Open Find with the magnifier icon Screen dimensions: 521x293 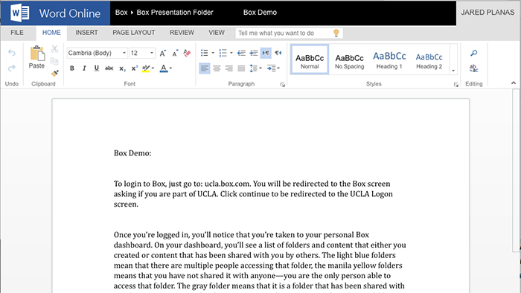point(474,53)
